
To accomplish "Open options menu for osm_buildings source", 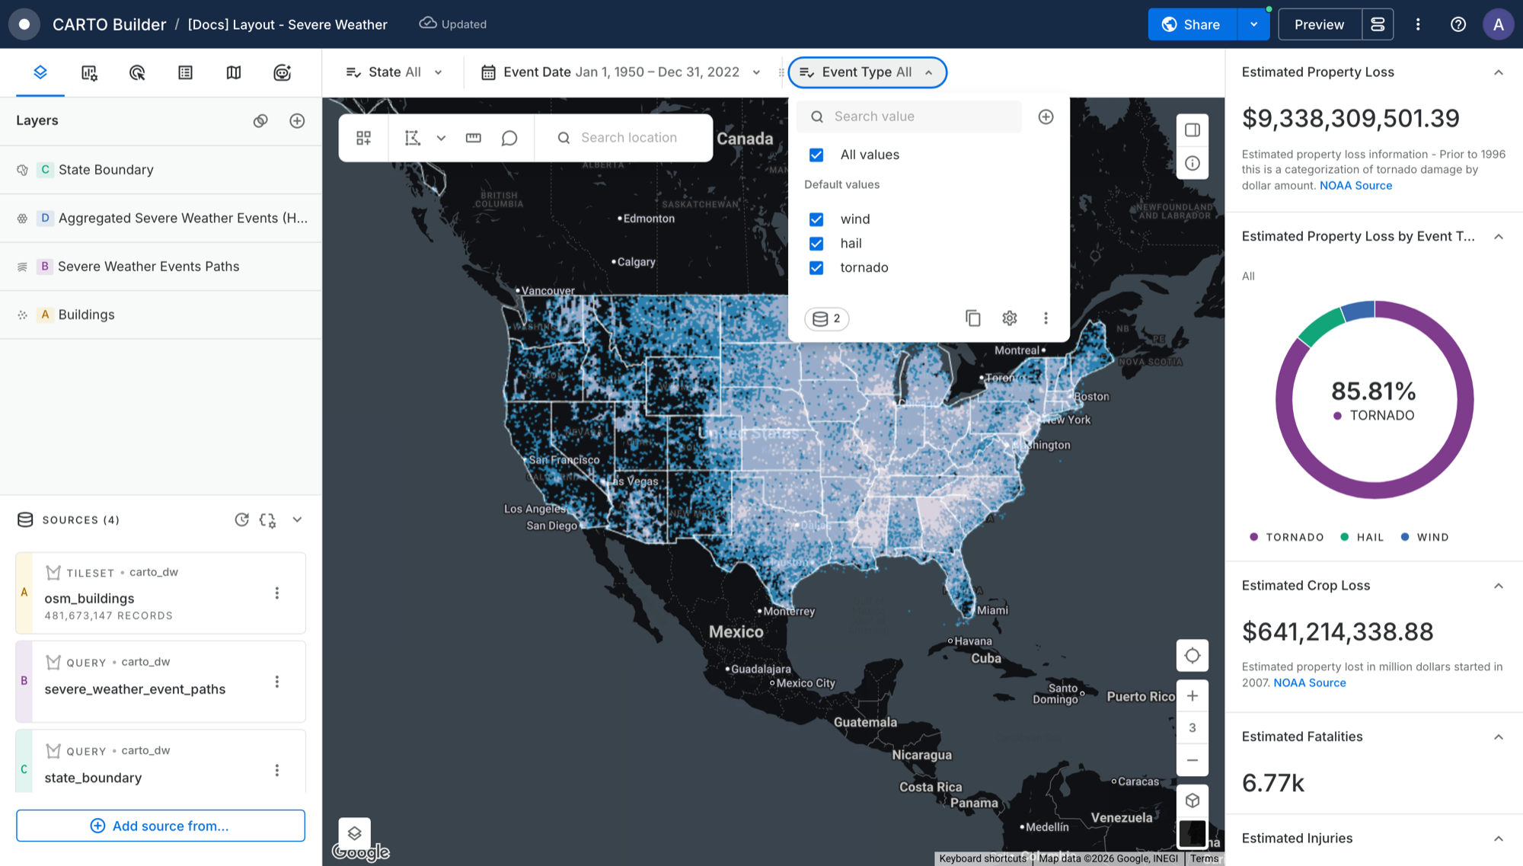I will [277, 593].
